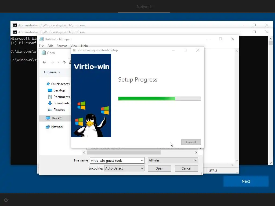
Task: Select Pictures in navigation pane
Action: [x=59, y=110]
